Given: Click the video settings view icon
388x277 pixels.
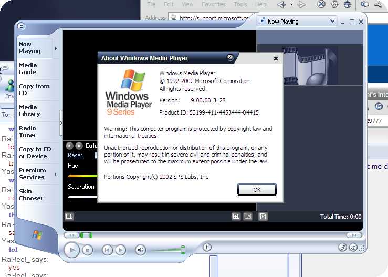Looking at the screenshot, I should coord(69,217).
